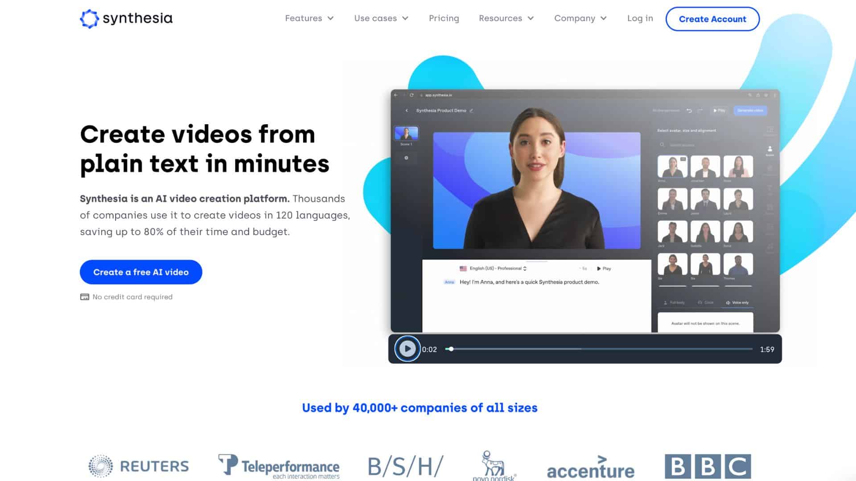The image size is (856, 481).
Task: Expand the Use Cases navigation dropdown
Action: pos(382,18)
